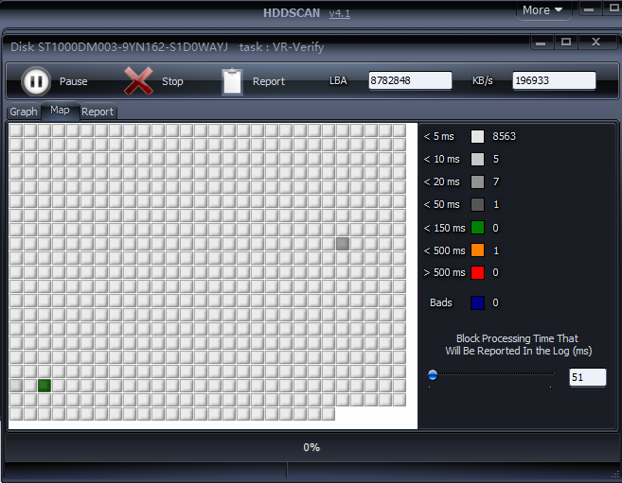Switch to the Graph tab
This screenshot has height=483, width=622.
pos(24,112)
